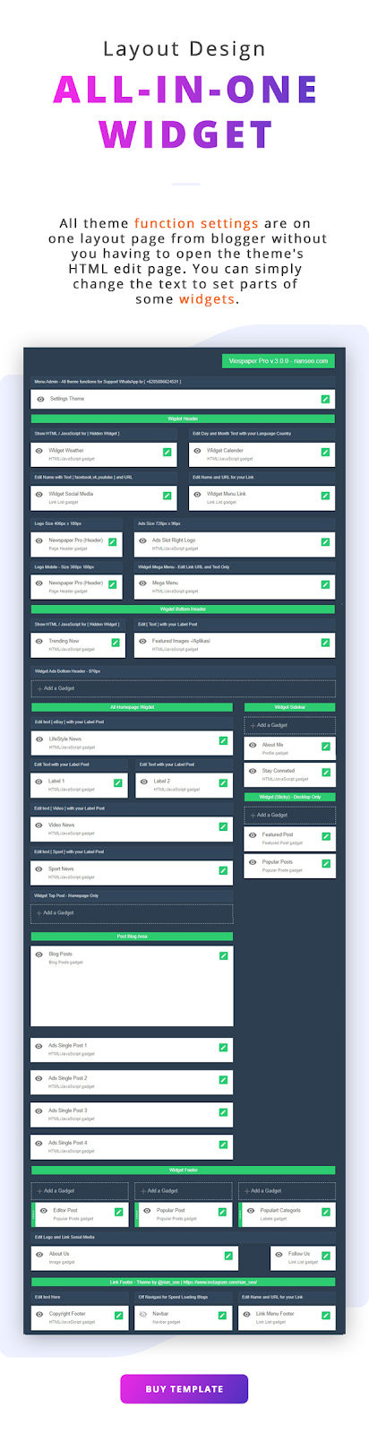Click the orange 'function settings' text
The width and height of the screenshot is (369, 1434).
196,223
